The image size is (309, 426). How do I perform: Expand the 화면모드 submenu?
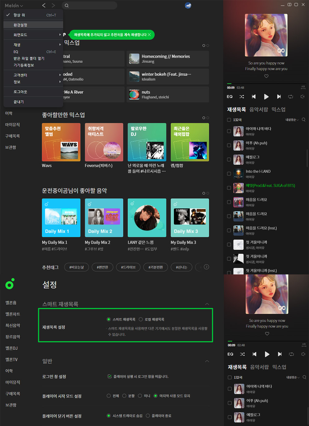33,35
